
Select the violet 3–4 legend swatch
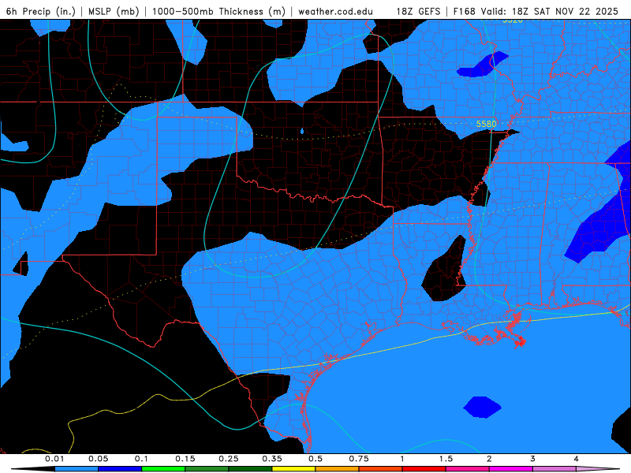[x=554, y=469]
